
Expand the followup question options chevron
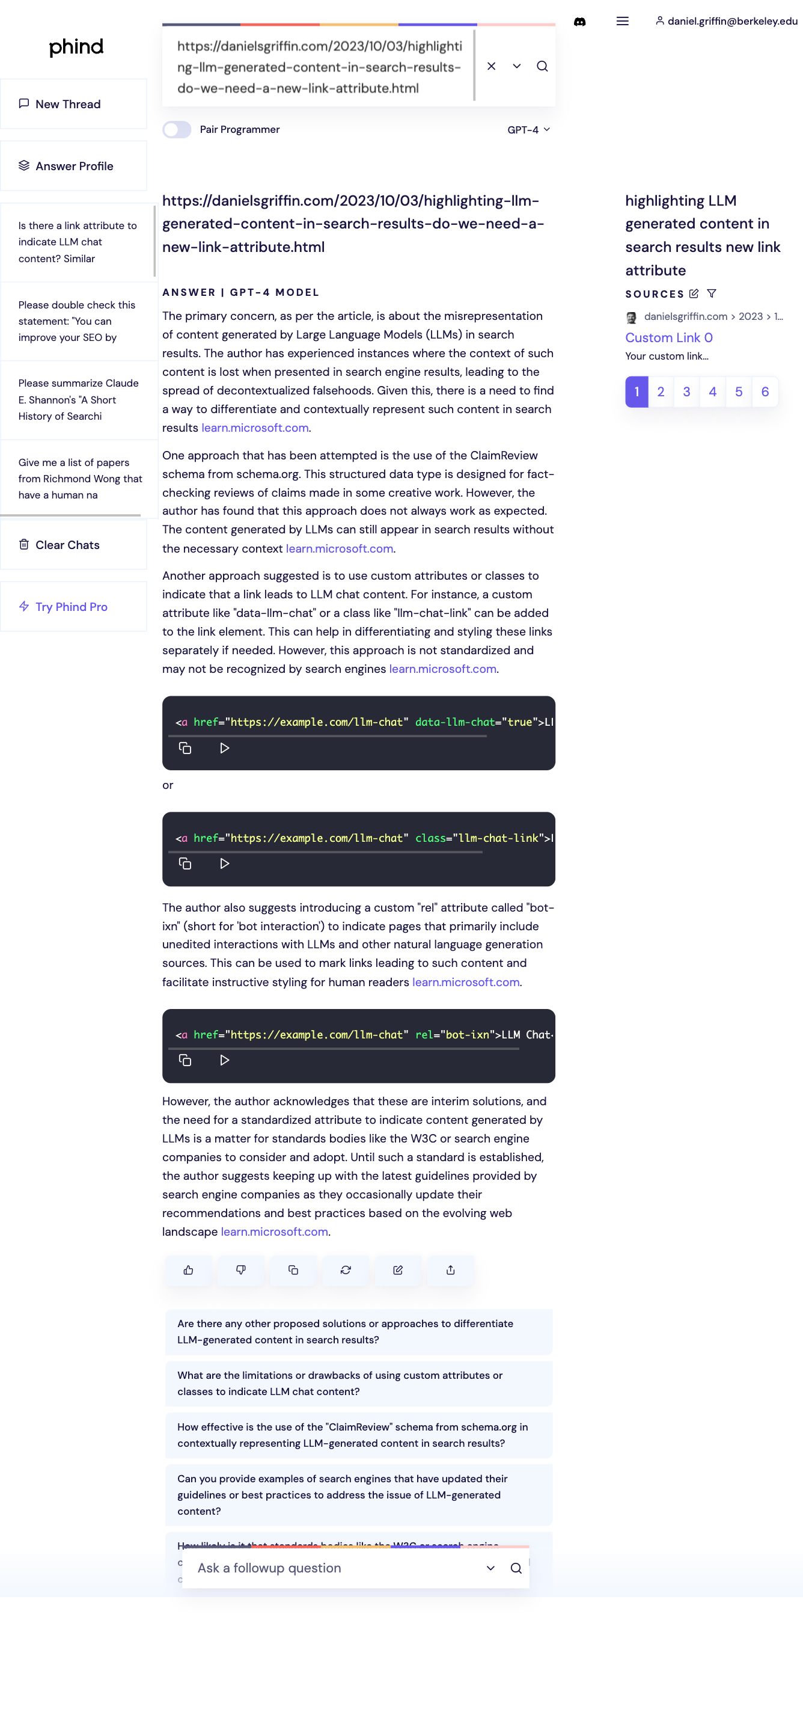pos(491,1568)
